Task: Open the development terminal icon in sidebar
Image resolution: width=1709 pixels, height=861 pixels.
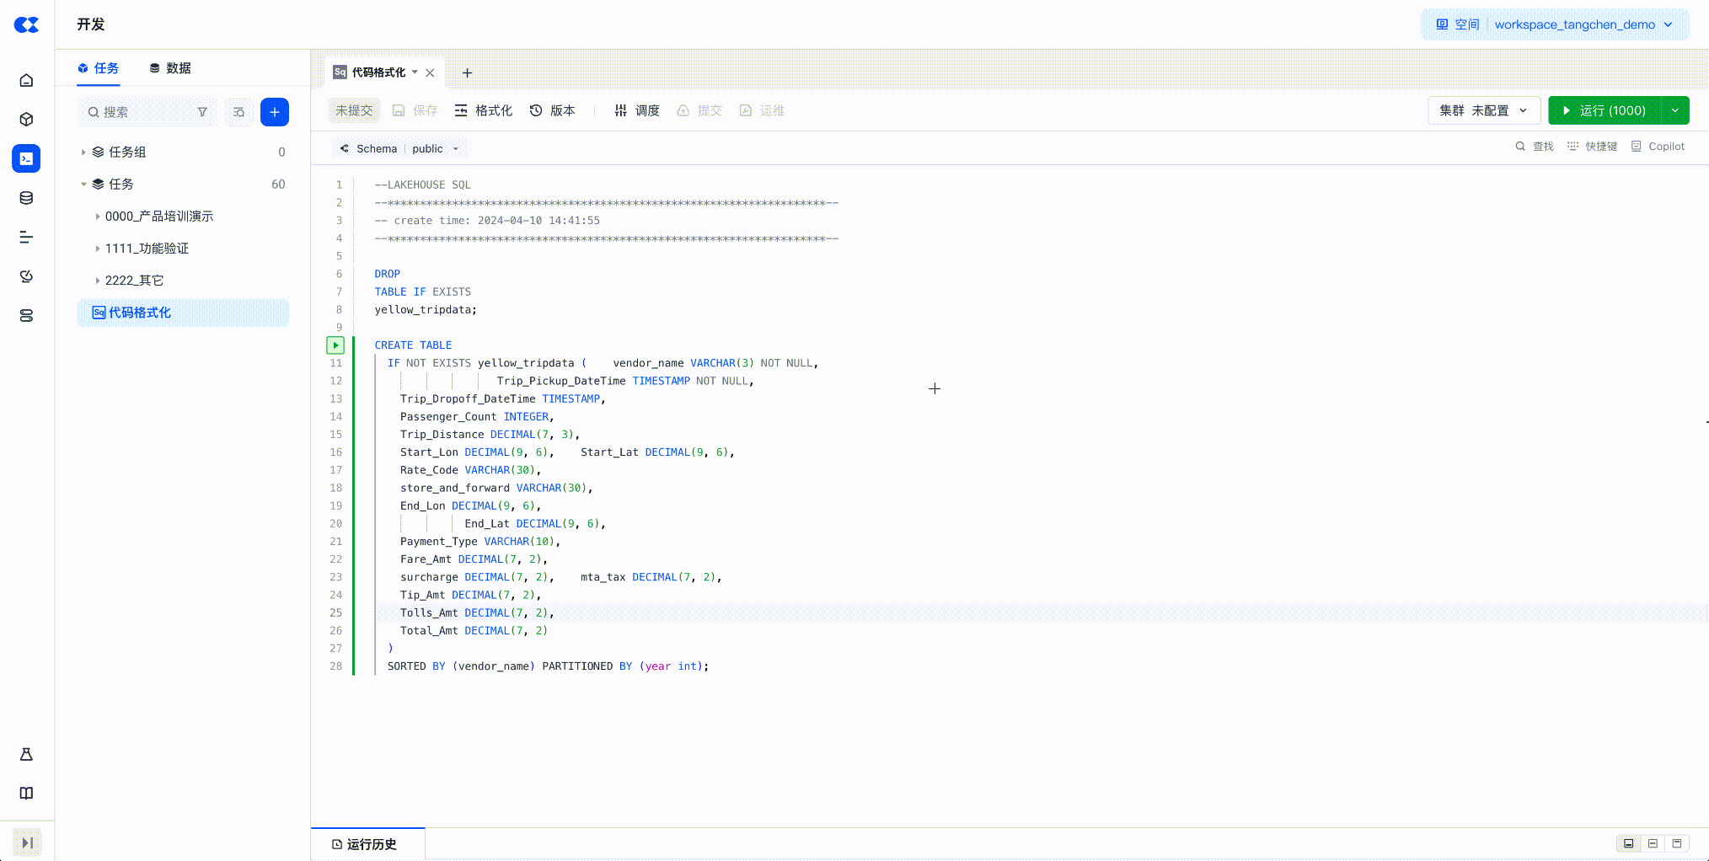Action: tap(26, 158)
